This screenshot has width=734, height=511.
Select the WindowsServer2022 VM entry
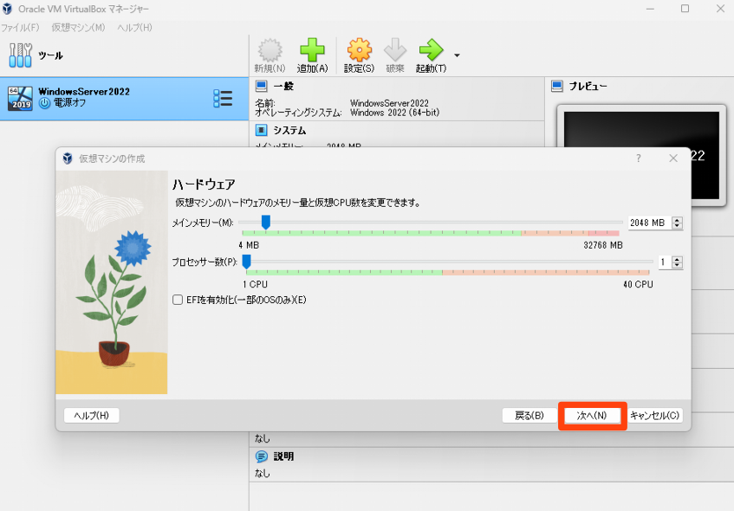(124, 98)
